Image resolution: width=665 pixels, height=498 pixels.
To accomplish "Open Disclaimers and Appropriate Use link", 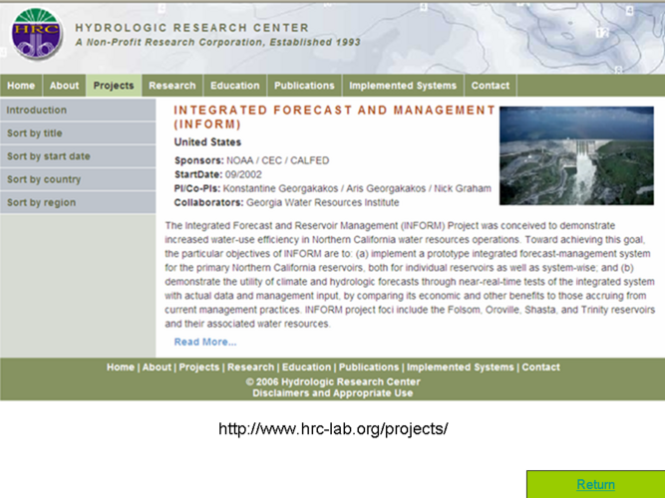I will tap(333, 393).
